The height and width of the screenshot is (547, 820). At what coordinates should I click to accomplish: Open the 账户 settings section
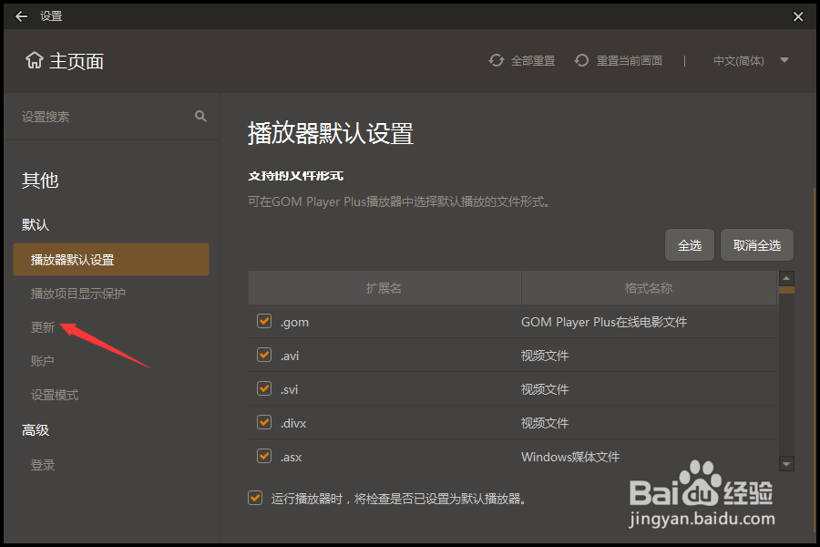click(x=43, y=360)
